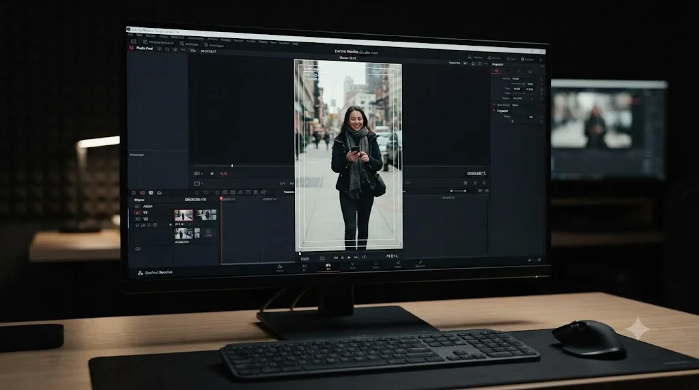Click the red timeline playhead marker
Image resolution: width=699 pixels, height=390 pixels.
(x=221, y=198)
